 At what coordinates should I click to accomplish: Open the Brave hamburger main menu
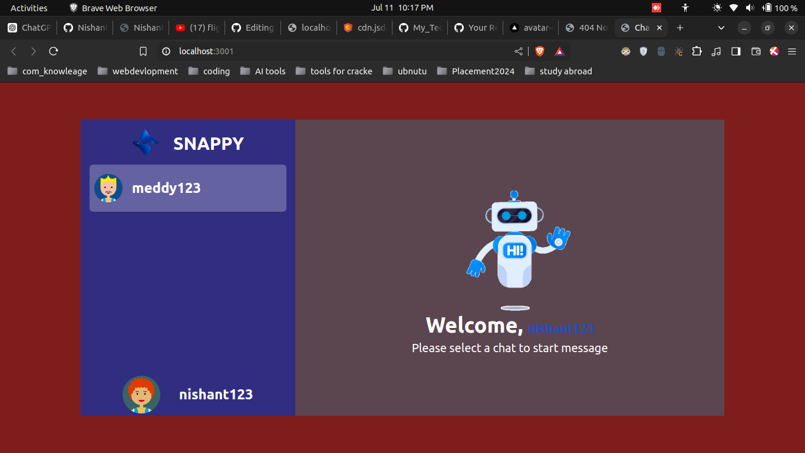coord(792,51)
